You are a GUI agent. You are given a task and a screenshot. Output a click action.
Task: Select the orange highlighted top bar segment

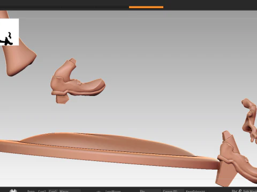tap(146, 7)
